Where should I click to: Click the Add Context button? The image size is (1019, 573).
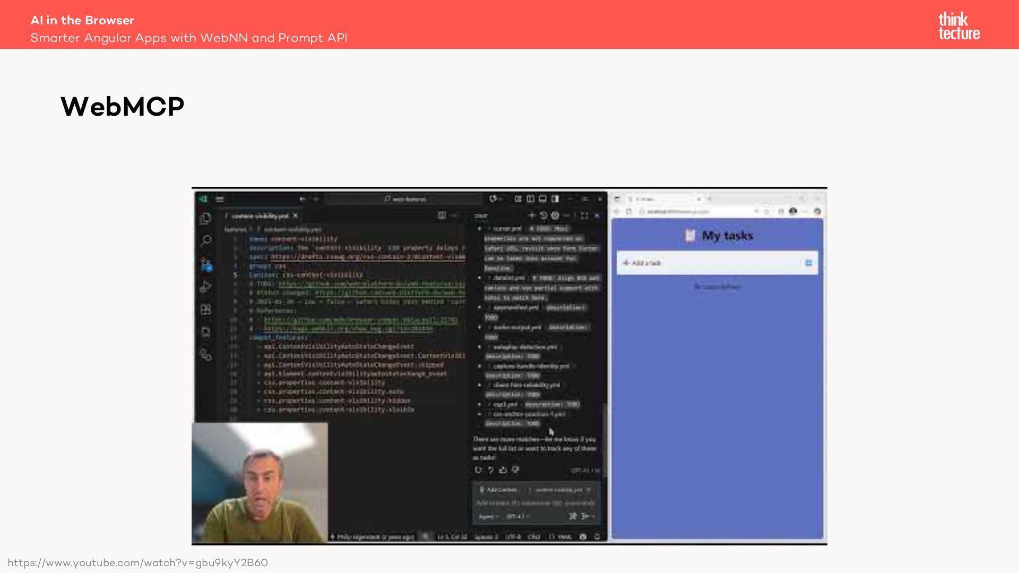(499, 490)
